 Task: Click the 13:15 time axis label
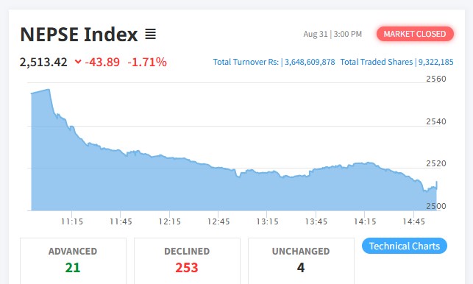pos(267,221)
